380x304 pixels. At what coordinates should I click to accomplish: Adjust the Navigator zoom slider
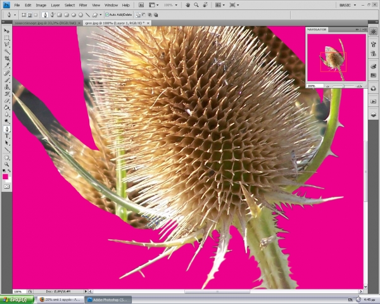coord(343,86)
